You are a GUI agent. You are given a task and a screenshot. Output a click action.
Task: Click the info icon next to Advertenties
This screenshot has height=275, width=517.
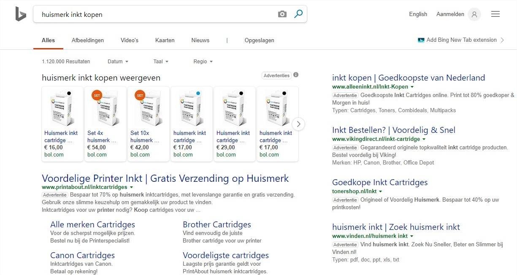[295, 75]
